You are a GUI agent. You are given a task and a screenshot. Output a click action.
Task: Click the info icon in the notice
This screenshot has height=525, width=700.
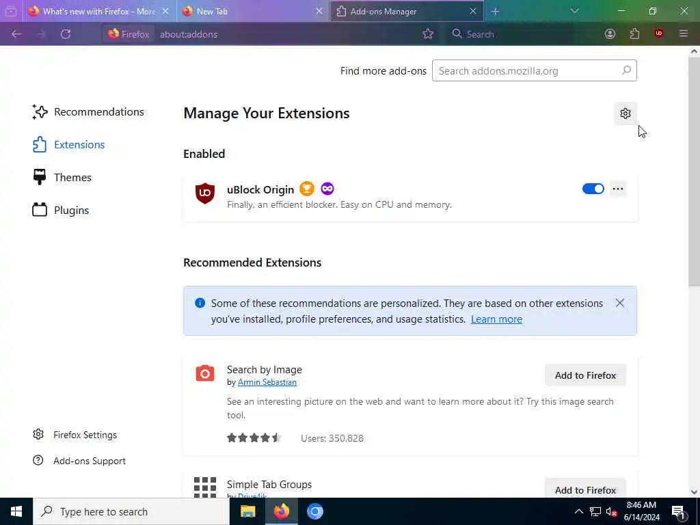200,303
